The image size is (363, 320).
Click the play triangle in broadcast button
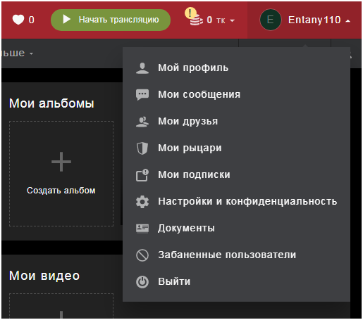click(x=66, y=20)
